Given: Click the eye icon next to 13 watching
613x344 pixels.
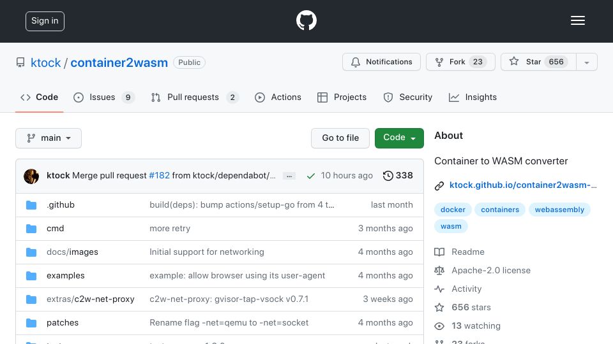Looking at the screenshot, I should 439,326.
